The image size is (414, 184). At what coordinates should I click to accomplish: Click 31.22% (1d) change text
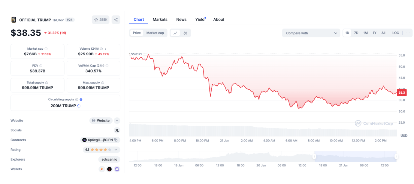point(55,33)
